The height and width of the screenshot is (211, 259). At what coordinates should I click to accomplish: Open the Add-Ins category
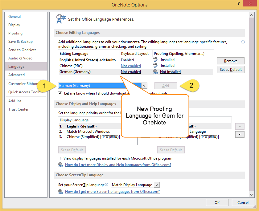coord(15,101)
